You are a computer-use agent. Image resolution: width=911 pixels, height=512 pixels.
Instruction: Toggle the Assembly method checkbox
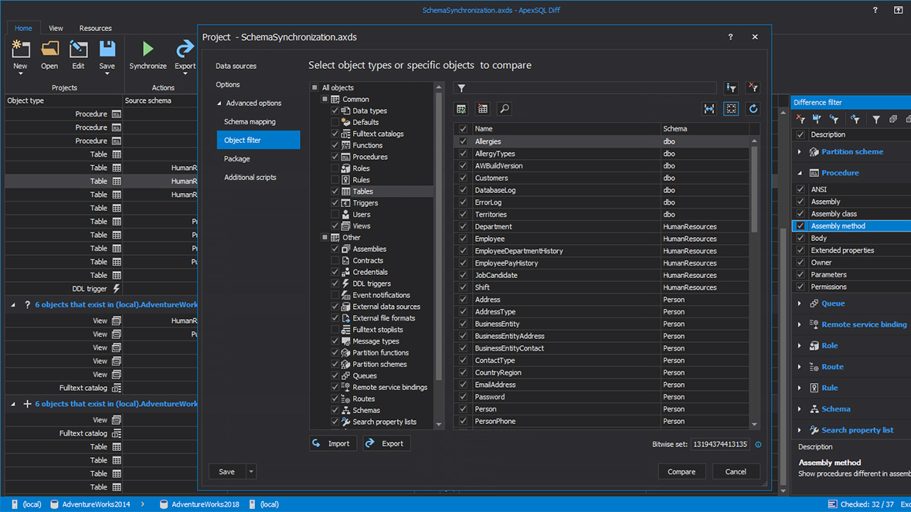pyautogui.click(x=802, y=225)
